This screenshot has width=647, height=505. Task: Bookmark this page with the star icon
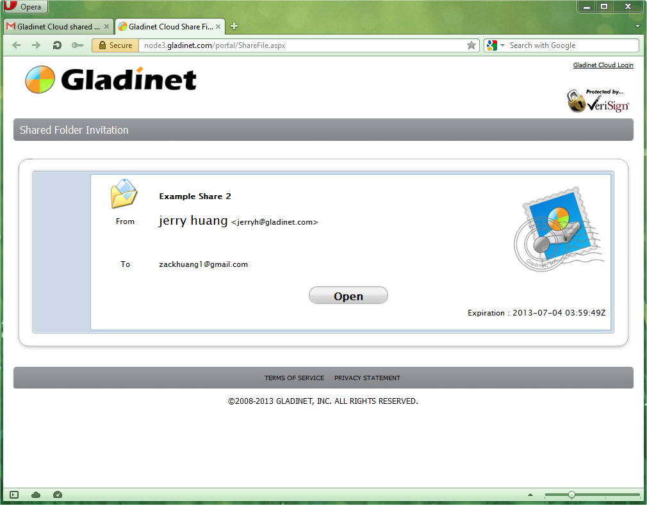click(471, 45)
